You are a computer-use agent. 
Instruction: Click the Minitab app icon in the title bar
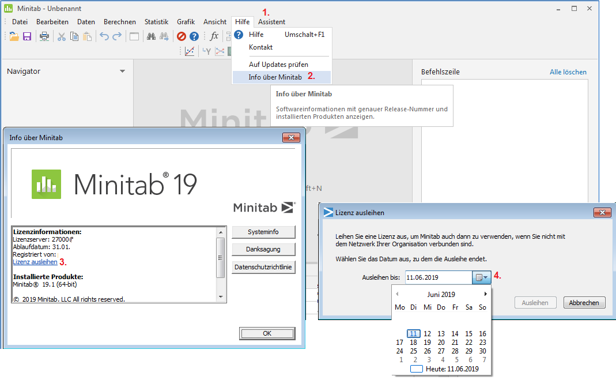(8, 8)
